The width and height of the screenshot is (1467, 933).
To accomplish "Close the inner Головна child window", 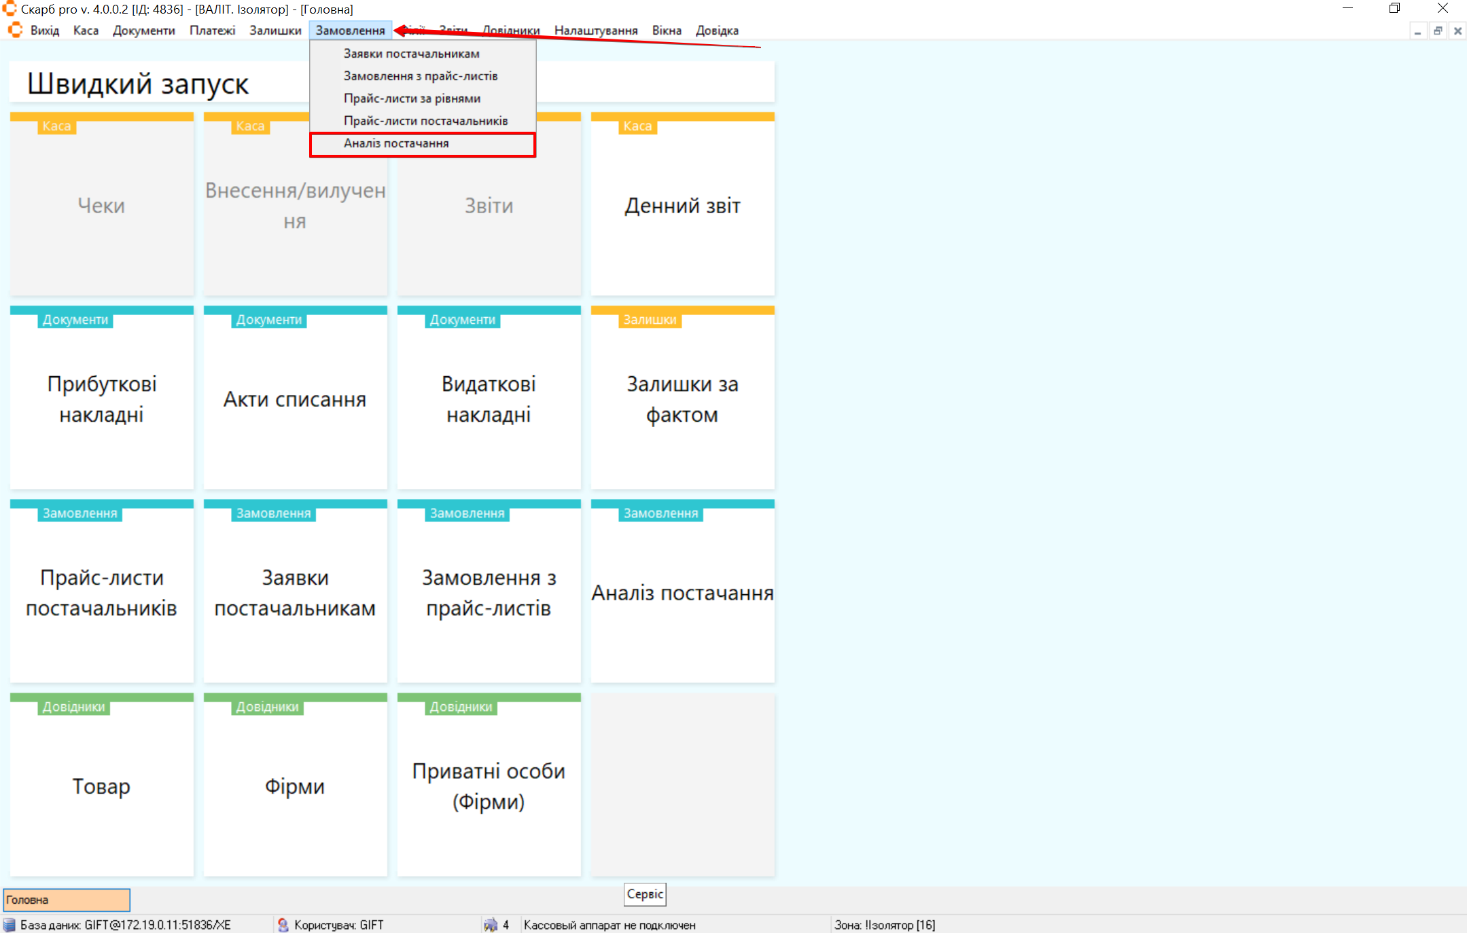I will 1457,31.
